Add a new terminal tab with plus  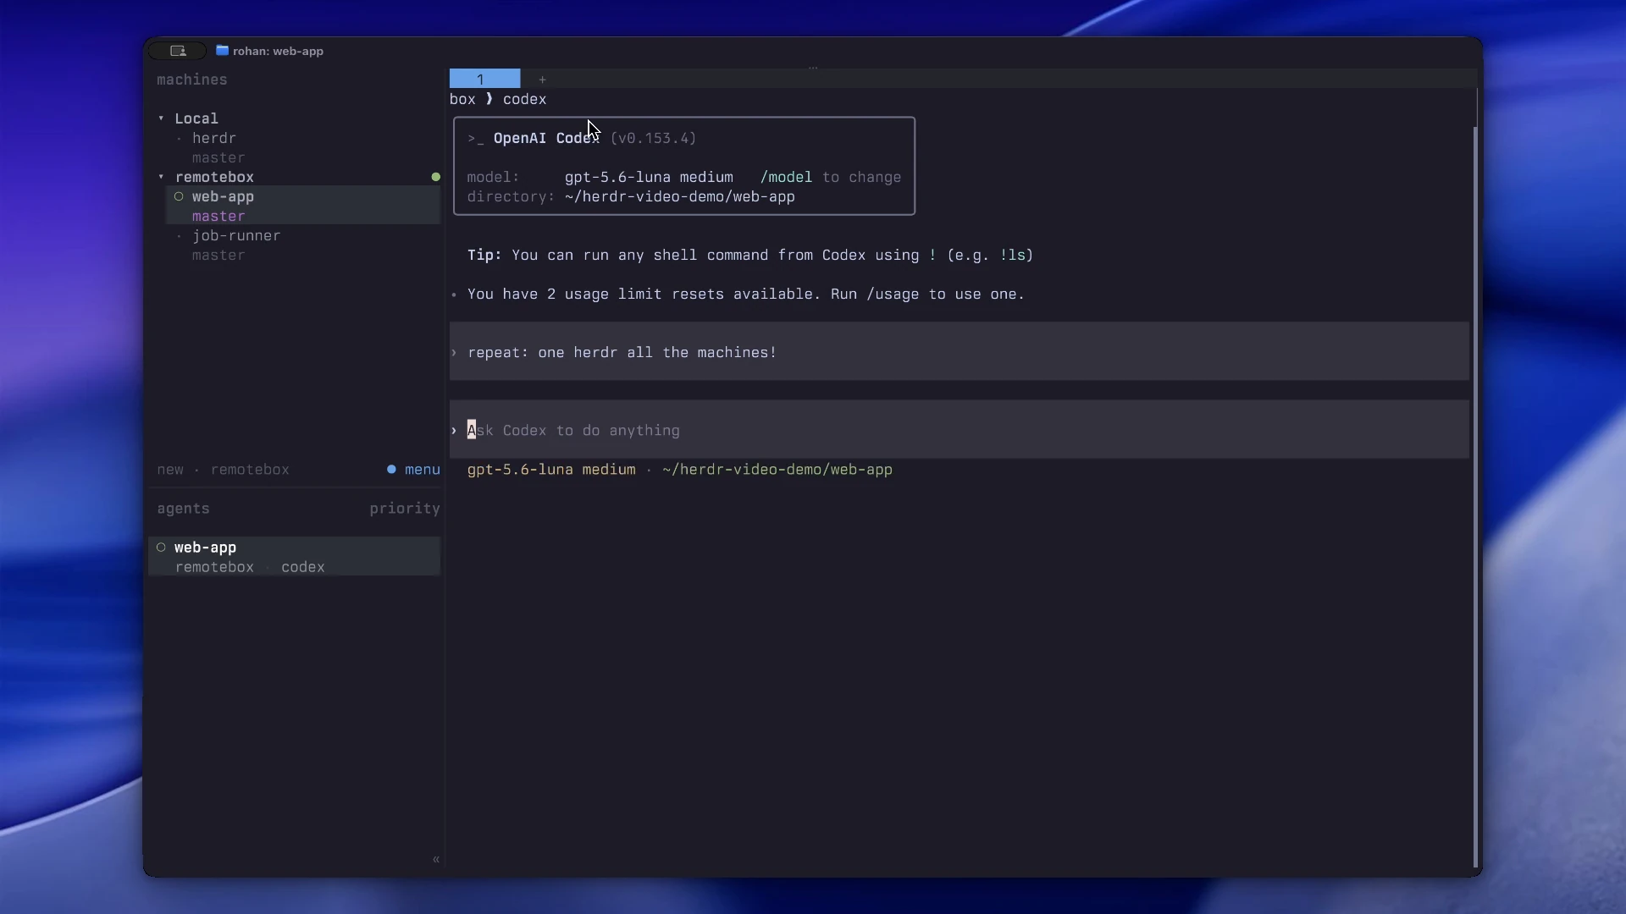click(543, 80)
